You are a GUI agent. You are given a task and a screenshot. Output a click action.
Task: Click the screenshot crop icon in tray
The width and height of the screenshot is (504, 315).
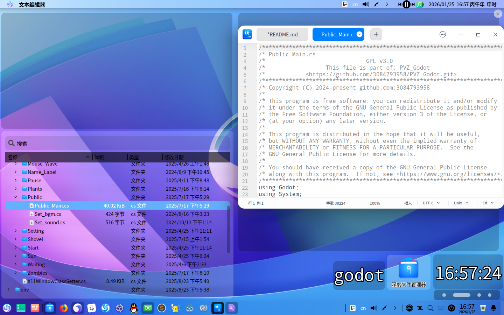coord(420,308)
